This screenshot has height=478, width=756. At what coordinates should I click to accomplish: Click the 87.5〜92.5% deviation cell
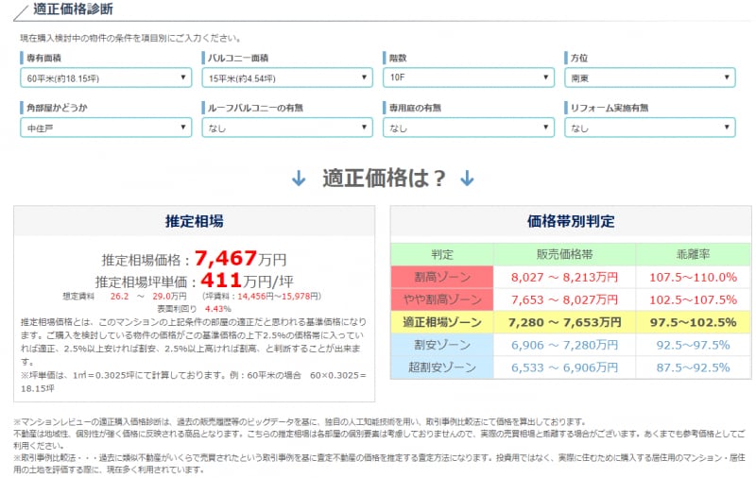(694, 367)
